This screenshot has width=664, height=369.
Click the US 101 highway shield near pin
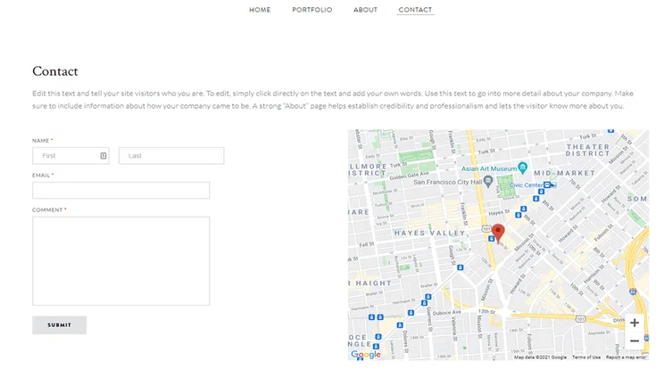click(x=486, y=229)
